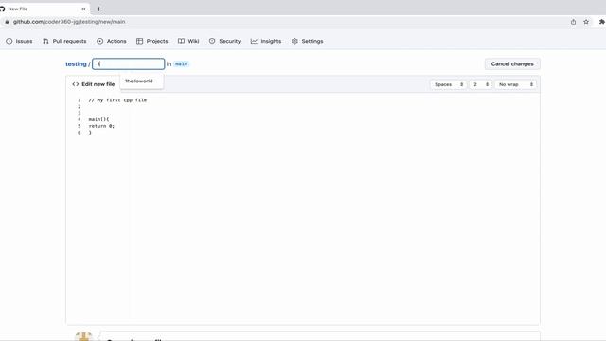606x341 pixels.
Task: Click the Wiki book icon
Action: 181,41
